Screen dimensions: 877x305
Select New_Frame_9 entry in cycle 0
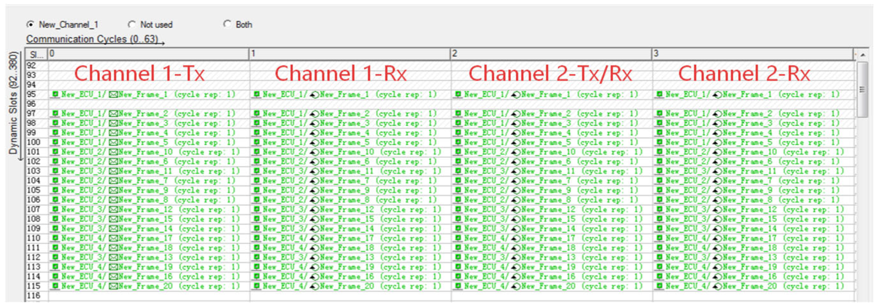[x=143, y=190]
